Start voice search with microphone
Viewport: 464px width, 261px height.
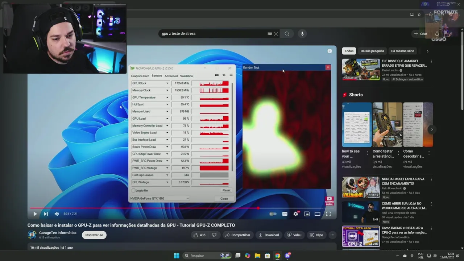pyautogui.click(x=302, y=34)
